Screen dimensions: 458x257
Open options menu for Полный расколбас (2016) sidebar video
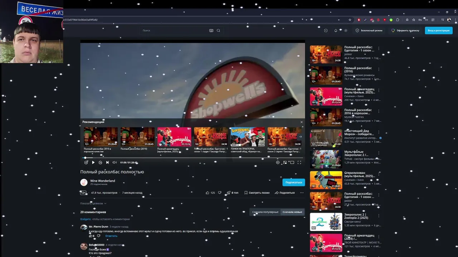coord(379,69)
